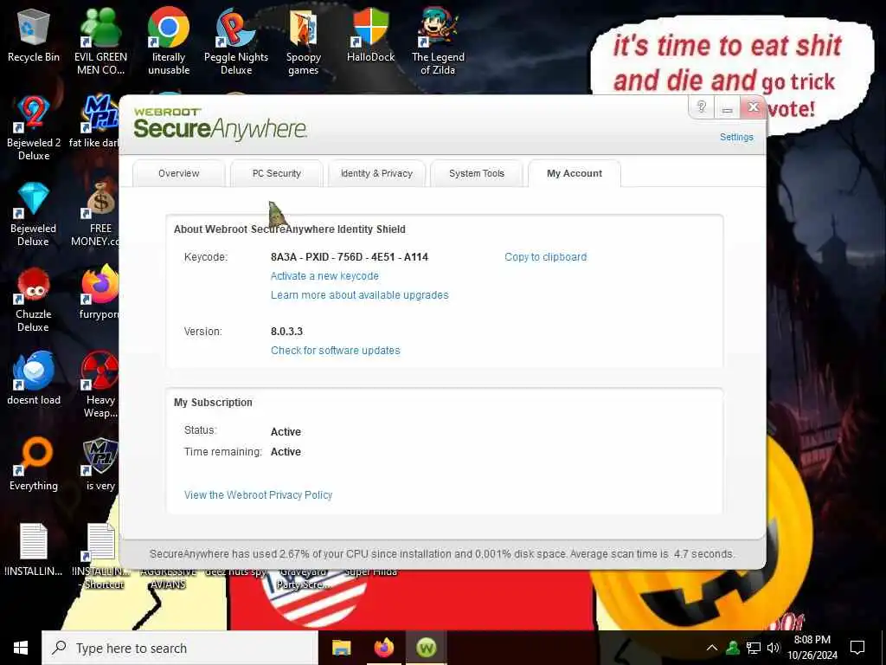This screenshot has width=886, height=665.
Task: Click Check for software updates
Action: tap(335, 351)
